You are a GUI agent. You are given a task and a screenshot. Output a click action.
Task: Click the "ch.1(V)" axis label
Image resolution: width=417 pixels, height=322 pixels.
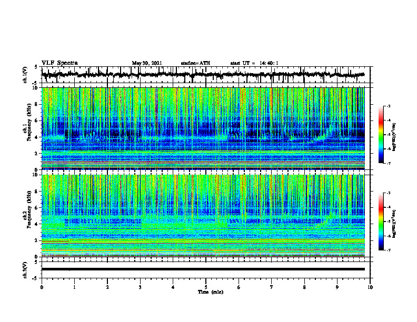25,75
